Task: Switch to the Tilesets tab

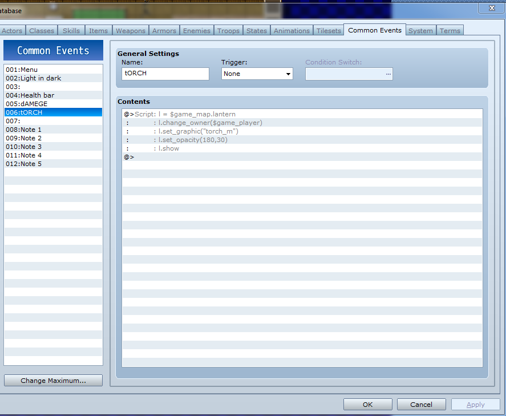Action: pos(329,31)
